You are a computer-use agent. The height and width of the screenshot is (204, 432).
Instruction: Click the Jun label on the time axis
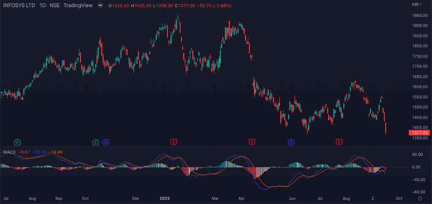[292, 199]
